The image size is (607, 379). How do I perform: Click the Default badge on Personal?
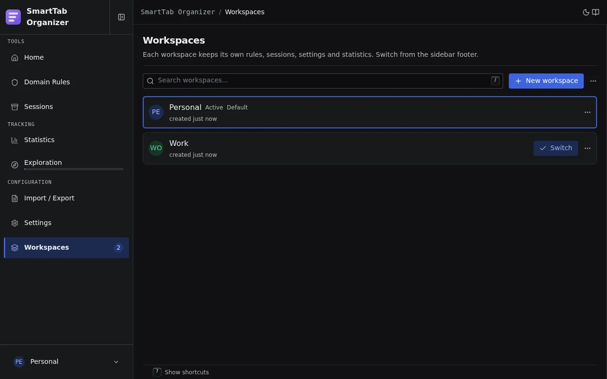pos(237,108)
